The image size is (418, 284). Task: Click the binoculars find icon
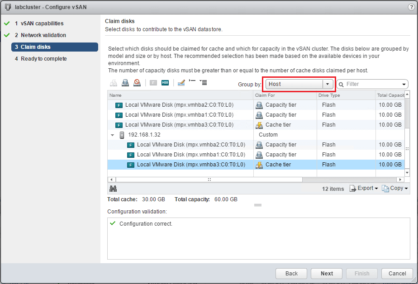113,189
